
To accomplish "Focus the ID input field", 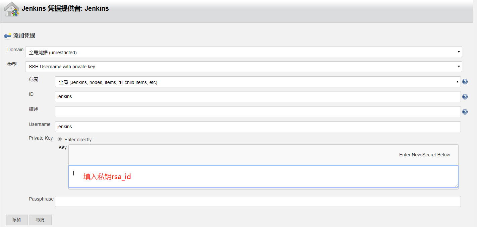I will click(257, 97).
